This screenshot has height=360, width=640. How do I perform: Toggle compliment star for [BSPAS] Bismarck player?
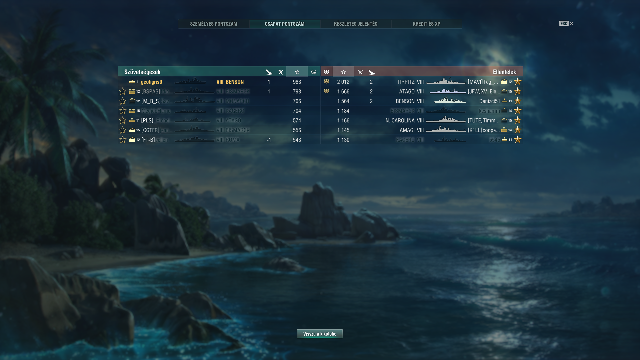(x=123, y=91)
